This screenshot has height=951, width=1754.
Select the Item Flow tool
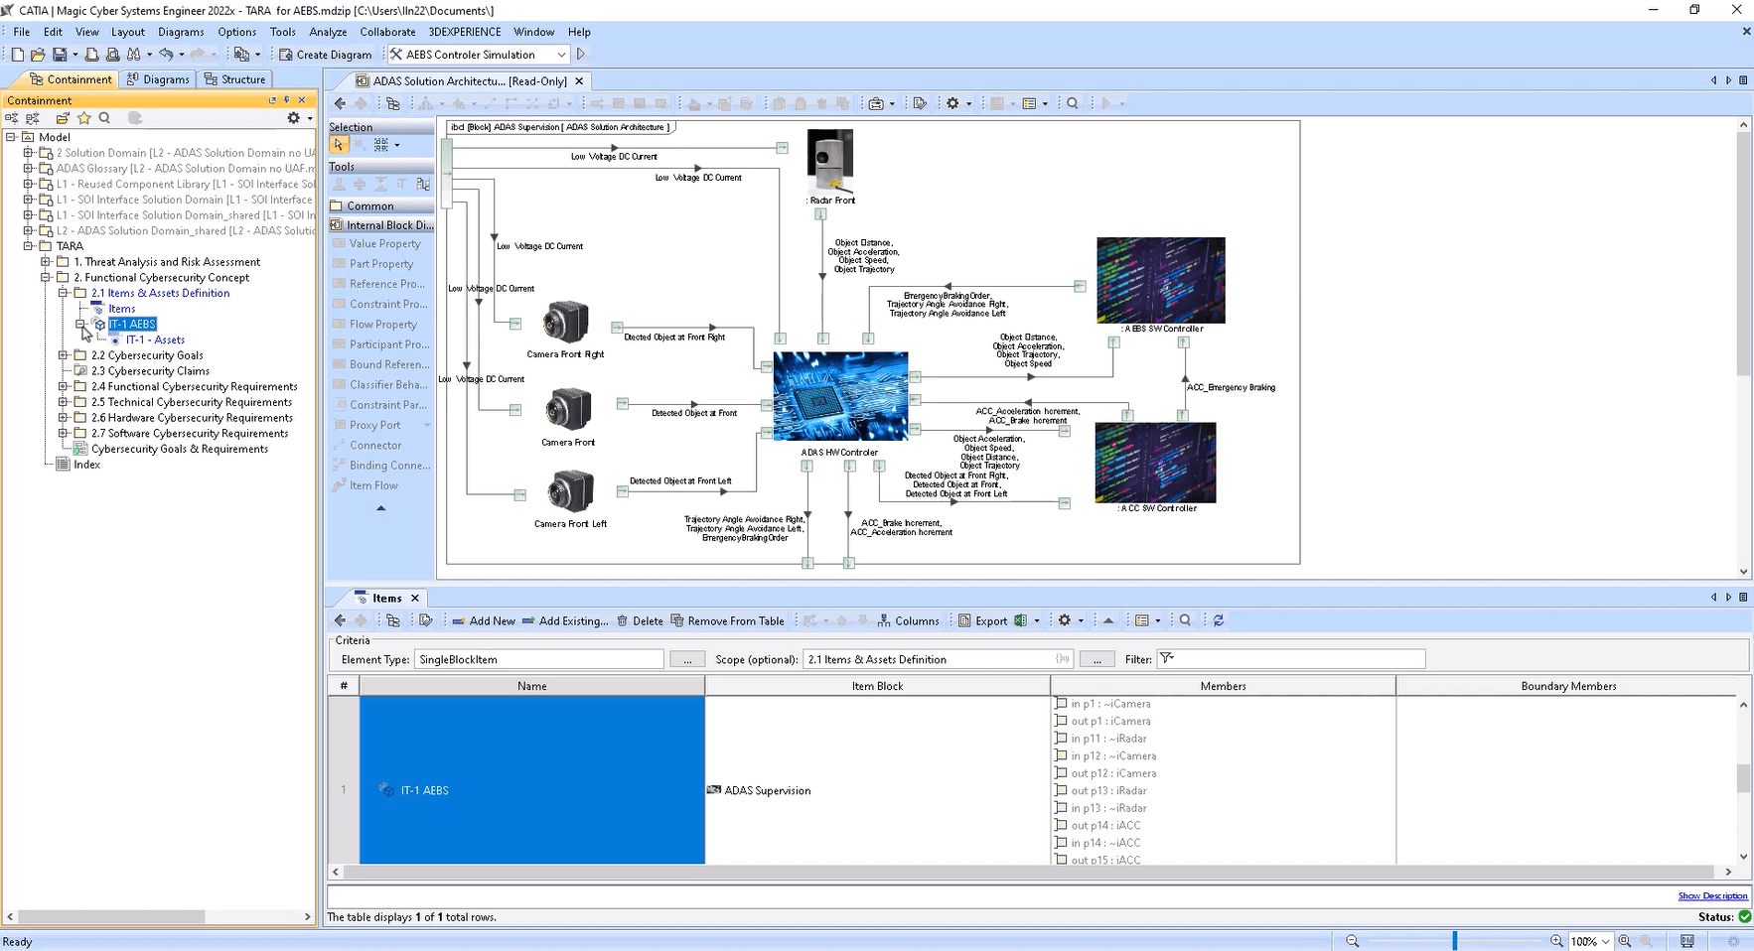[372, 485]
